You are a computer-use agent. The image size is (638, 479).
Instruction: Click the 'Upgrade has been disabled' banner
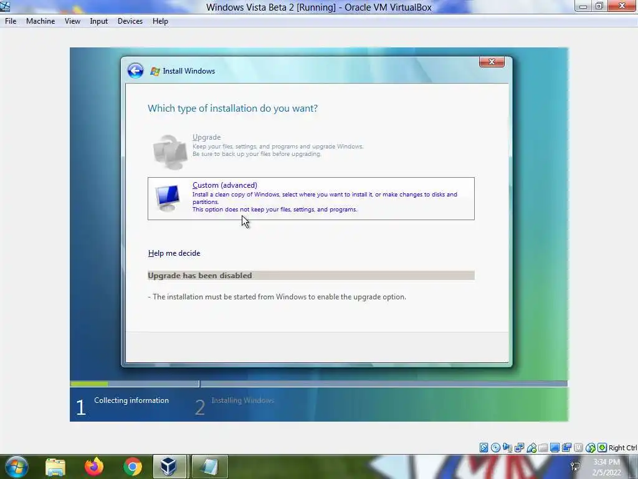point(311,275)
